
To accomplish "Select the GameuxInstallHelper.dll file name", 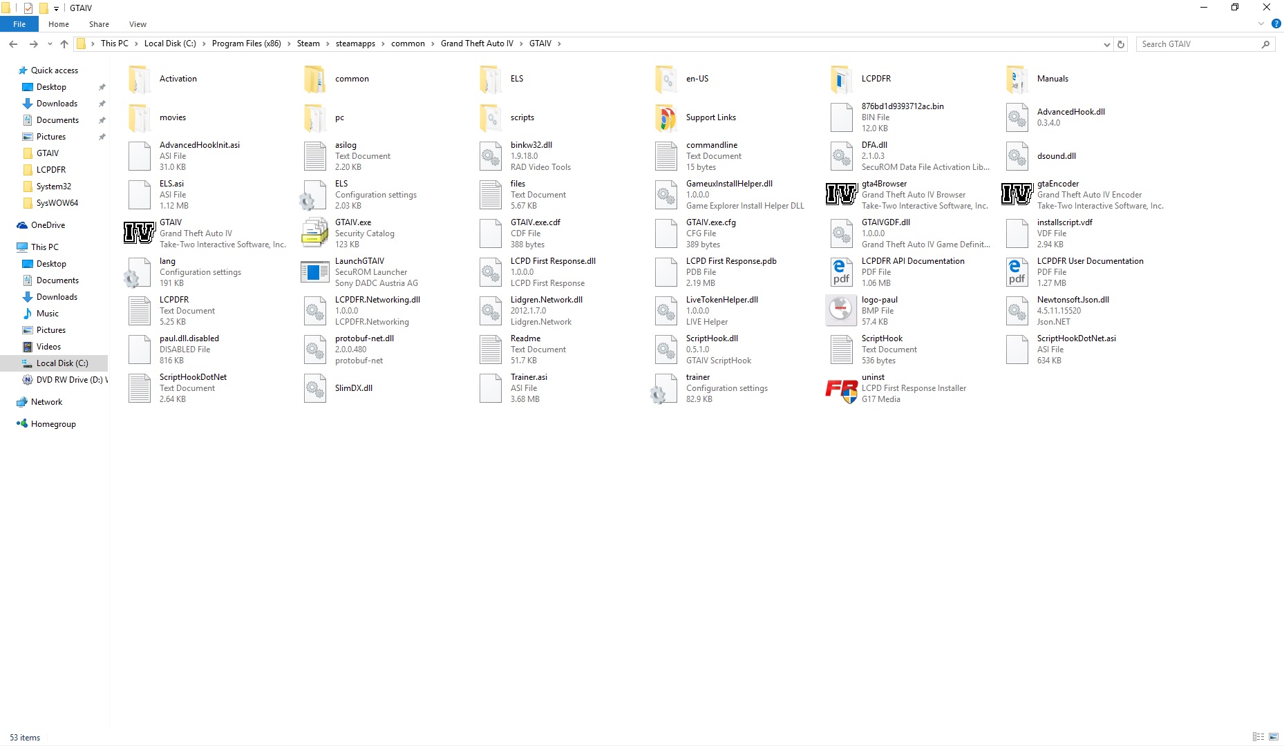I will [x=730, y=184].
